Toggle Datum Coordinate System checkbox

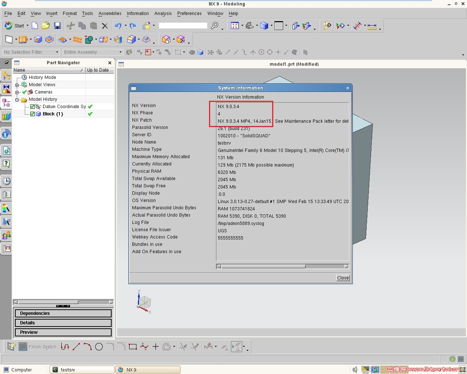pos(32,107)
